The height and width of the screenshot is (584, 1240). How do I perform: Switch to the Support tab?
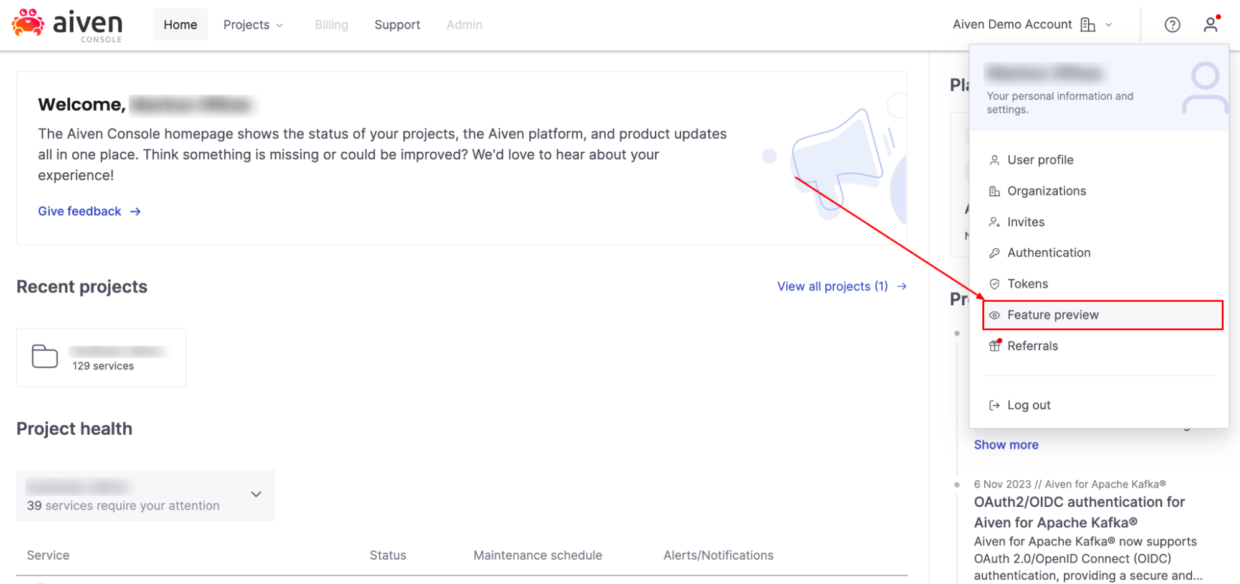coord(397,25)
